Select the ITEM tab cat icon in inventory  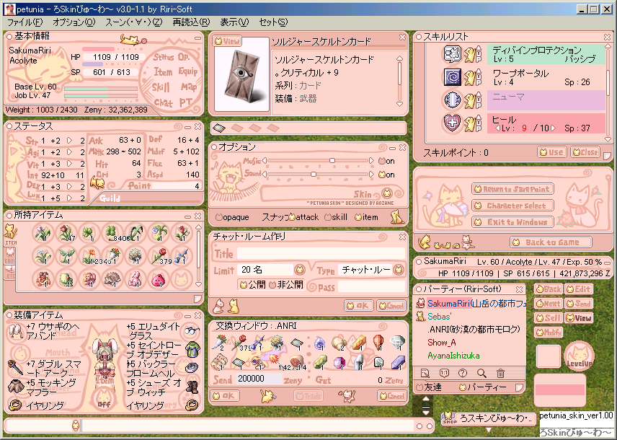click(11, 234)
